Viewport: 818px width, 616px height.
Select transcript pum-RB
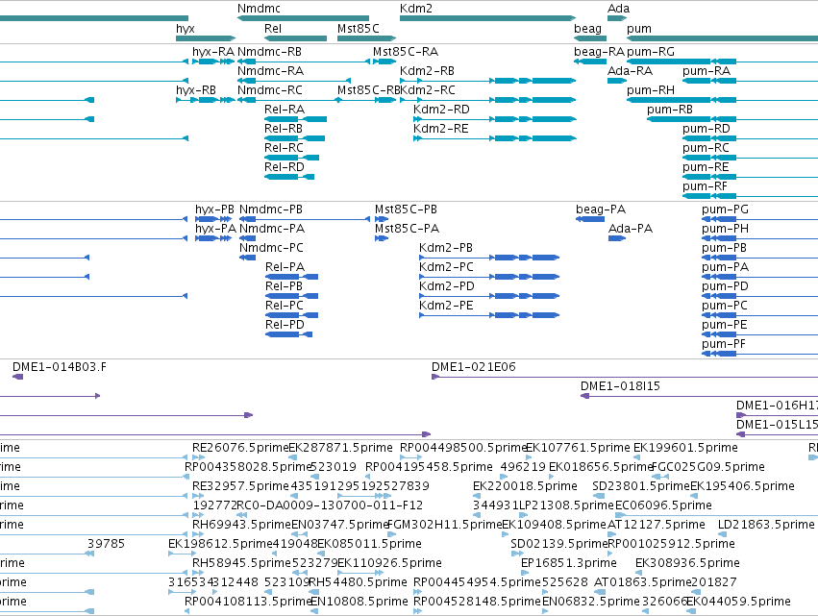point(670,110)
